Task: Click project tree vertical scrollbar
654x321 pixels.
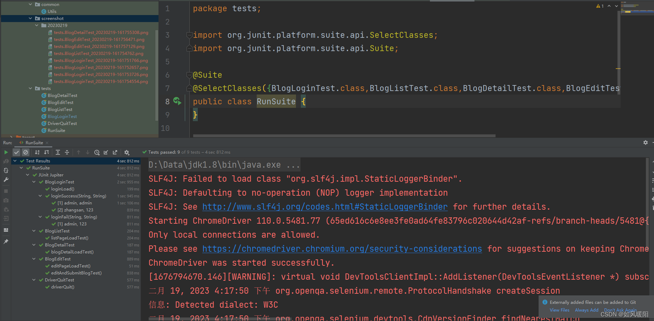Action: click(156, 75)
